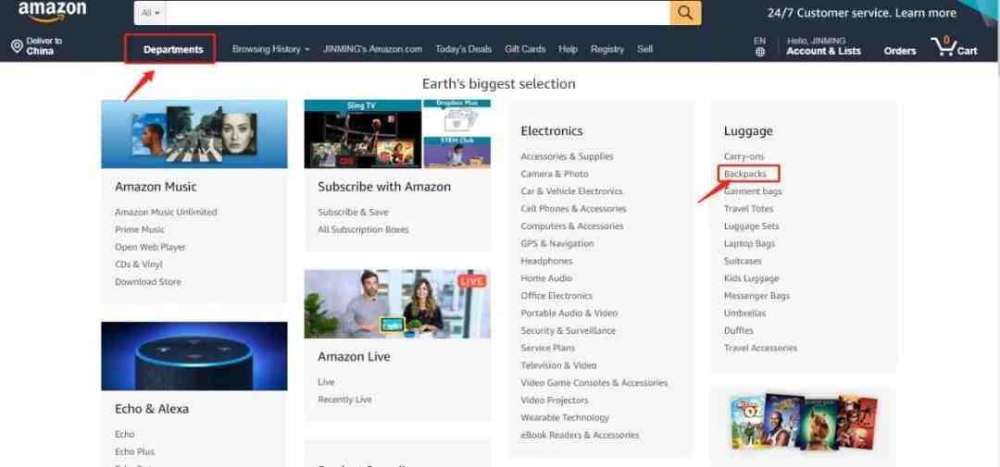The image size is (1000, 467).
Task: Click the Echo device image
Action: click(194, 356)
